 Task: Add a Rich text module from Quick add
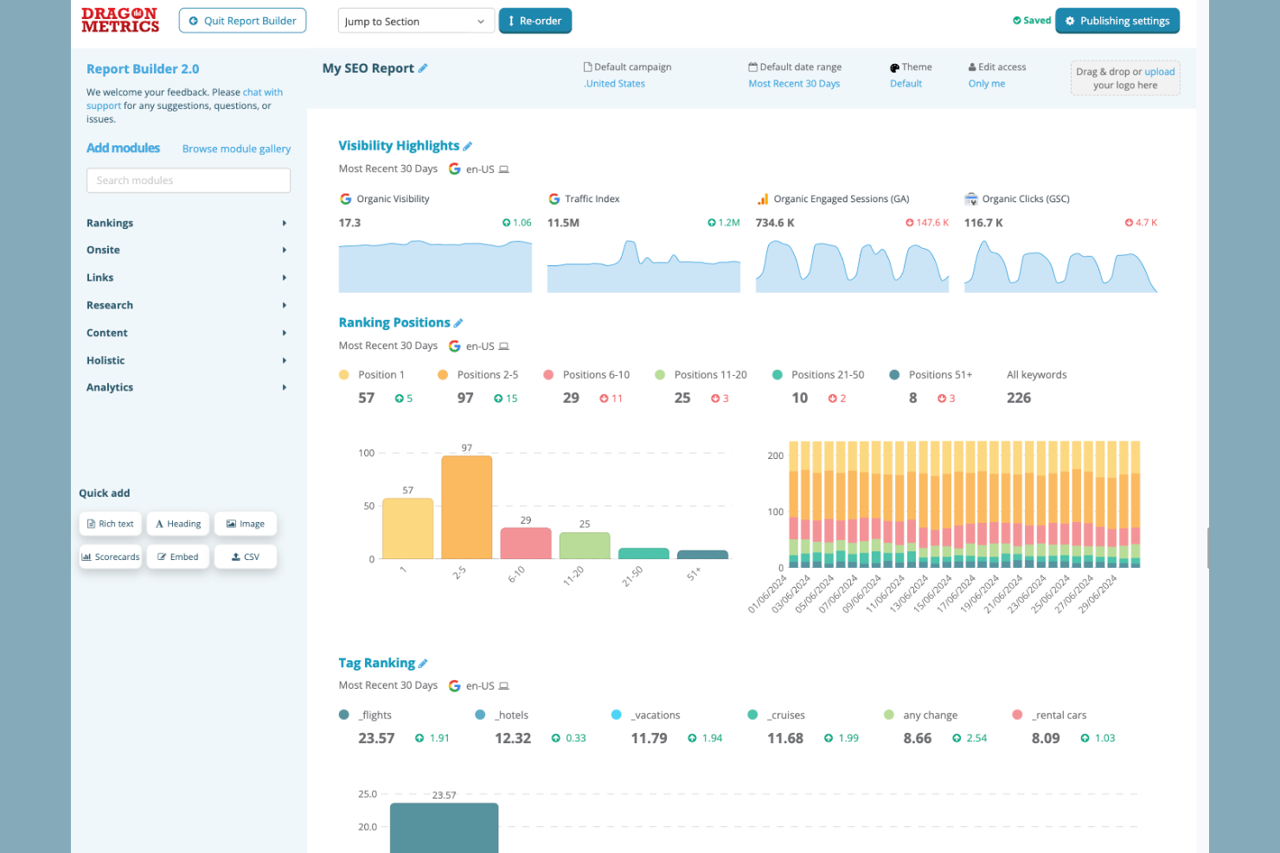110,523
